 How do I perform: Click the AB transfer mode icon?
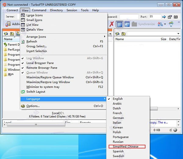(x=160, y=24)
